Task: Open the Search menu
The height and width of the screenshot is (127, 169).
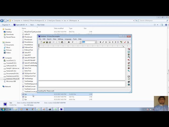Action: pos(49,39)
